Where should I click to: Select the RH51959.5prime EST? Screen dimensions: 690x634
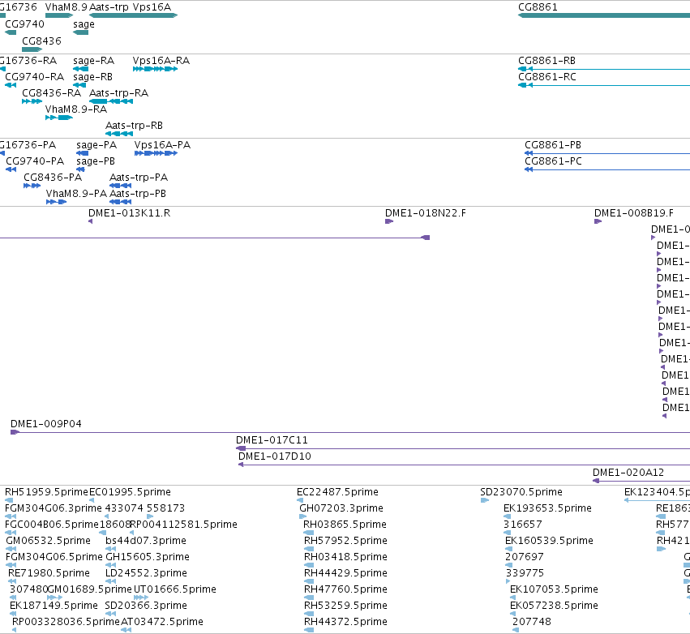point(9,501)
